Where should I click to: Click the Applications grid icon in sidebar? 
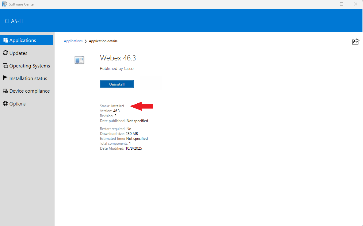click(5, 40)
